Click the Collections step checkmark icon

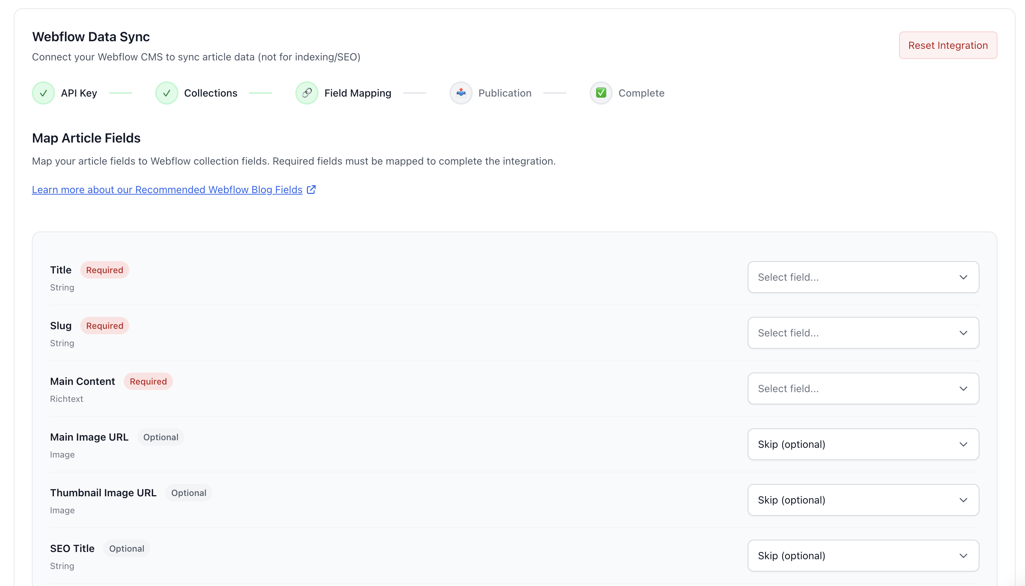[167, 93]
